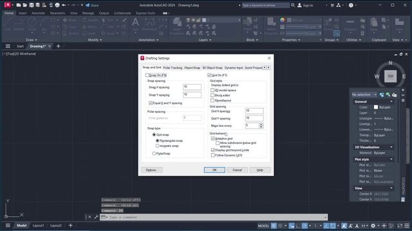Click the ViewCube TOP face
This screenshot has height=231, width=412.
391,76
